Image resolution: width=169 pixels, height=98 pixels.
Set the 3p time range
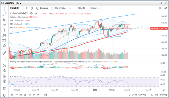click(x=25, y=95)
